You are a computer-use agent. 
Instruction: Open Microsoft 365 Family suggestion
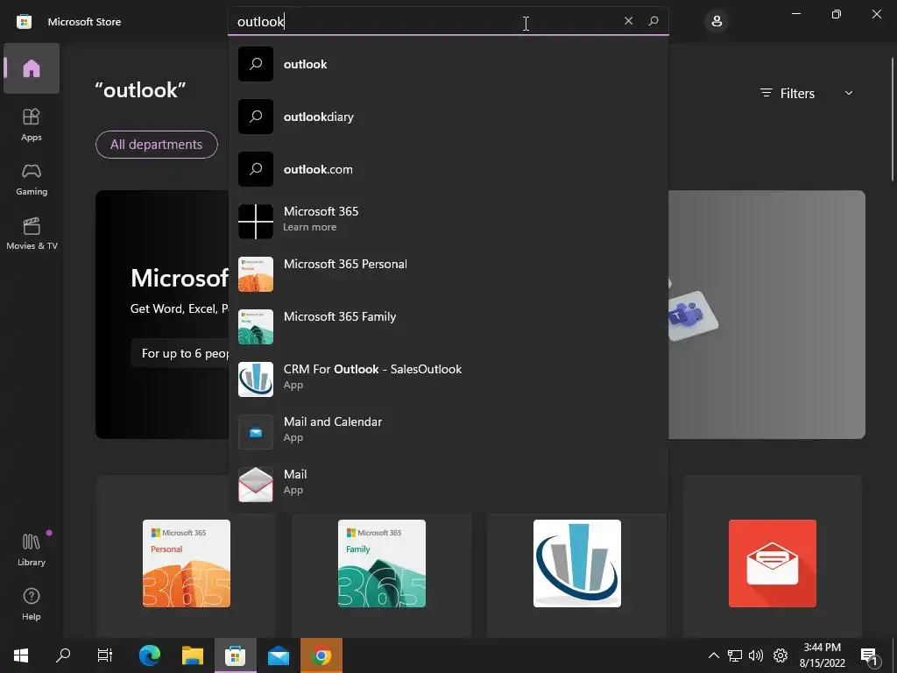[x=448, y=327]
